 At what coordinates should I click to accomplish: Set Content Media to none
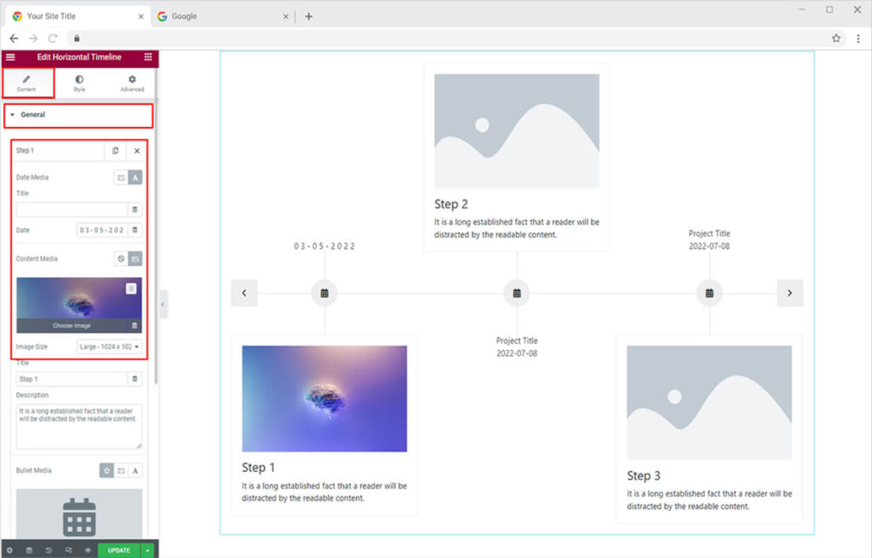click(121, 258)
